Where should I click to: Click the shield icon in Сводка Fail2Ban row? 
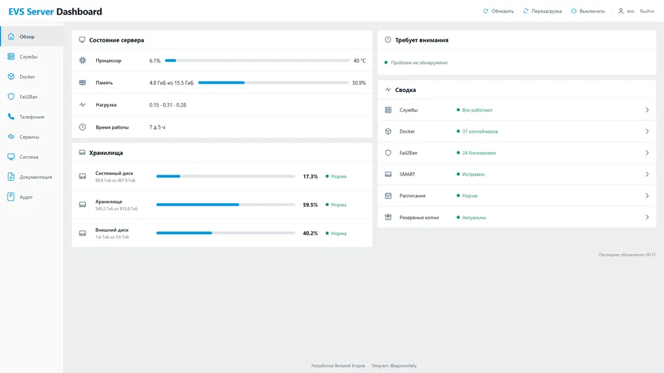[388, 153]
